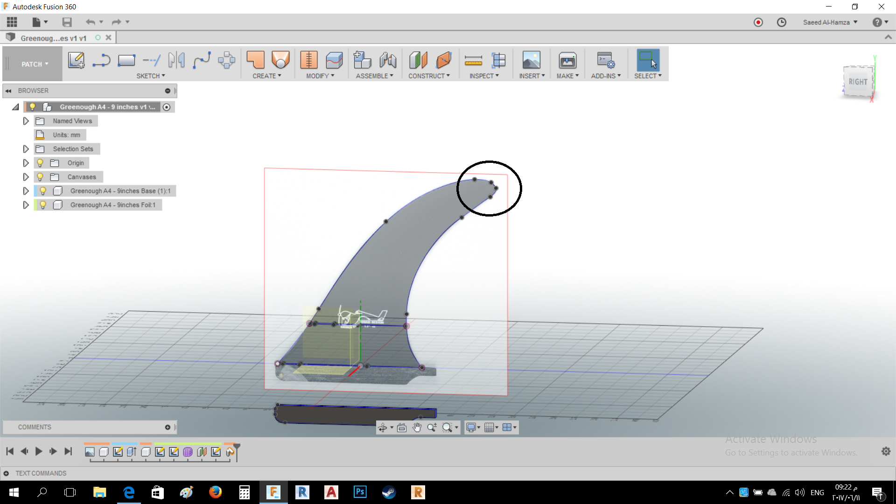This screenshot has width=896, height=504.
Task: Open the Canvas insert tool under Insert
Action: [532, 60]
